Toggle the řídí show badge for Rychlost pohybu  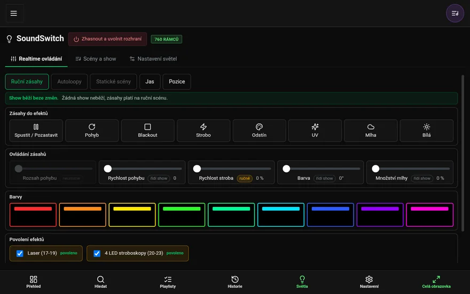tap(159, 178)
